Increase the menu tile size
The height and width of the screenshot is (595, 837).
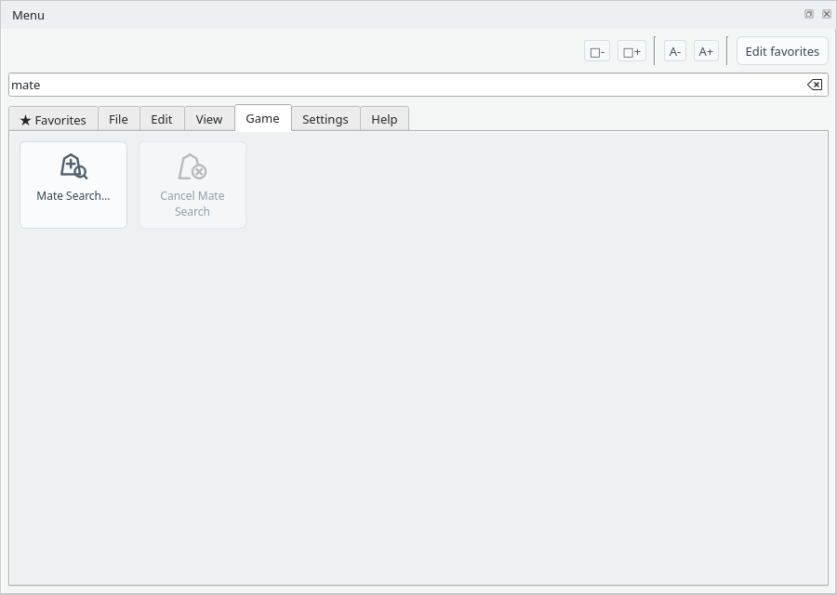point(632,52)
